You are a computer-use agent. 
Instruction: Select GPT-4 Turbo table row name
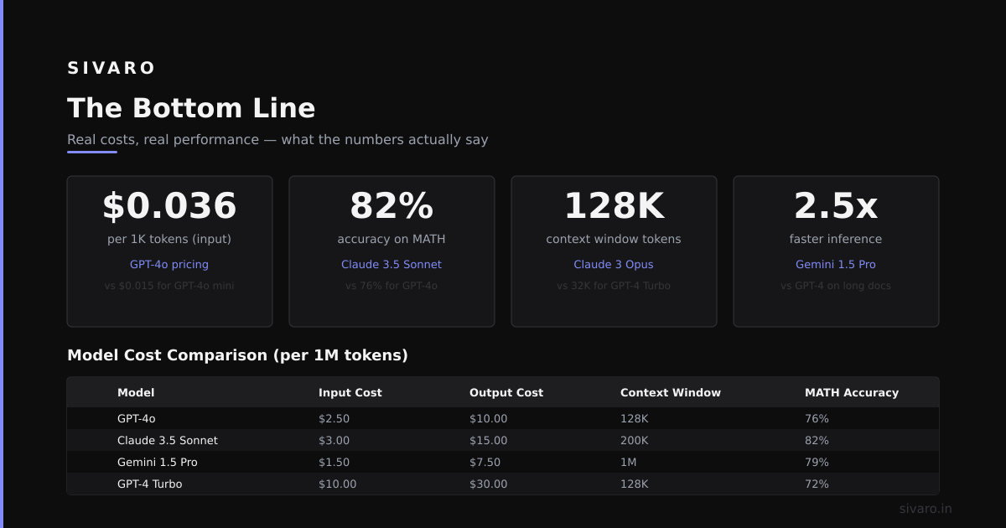pyautogui.click(x=150, y=484)
